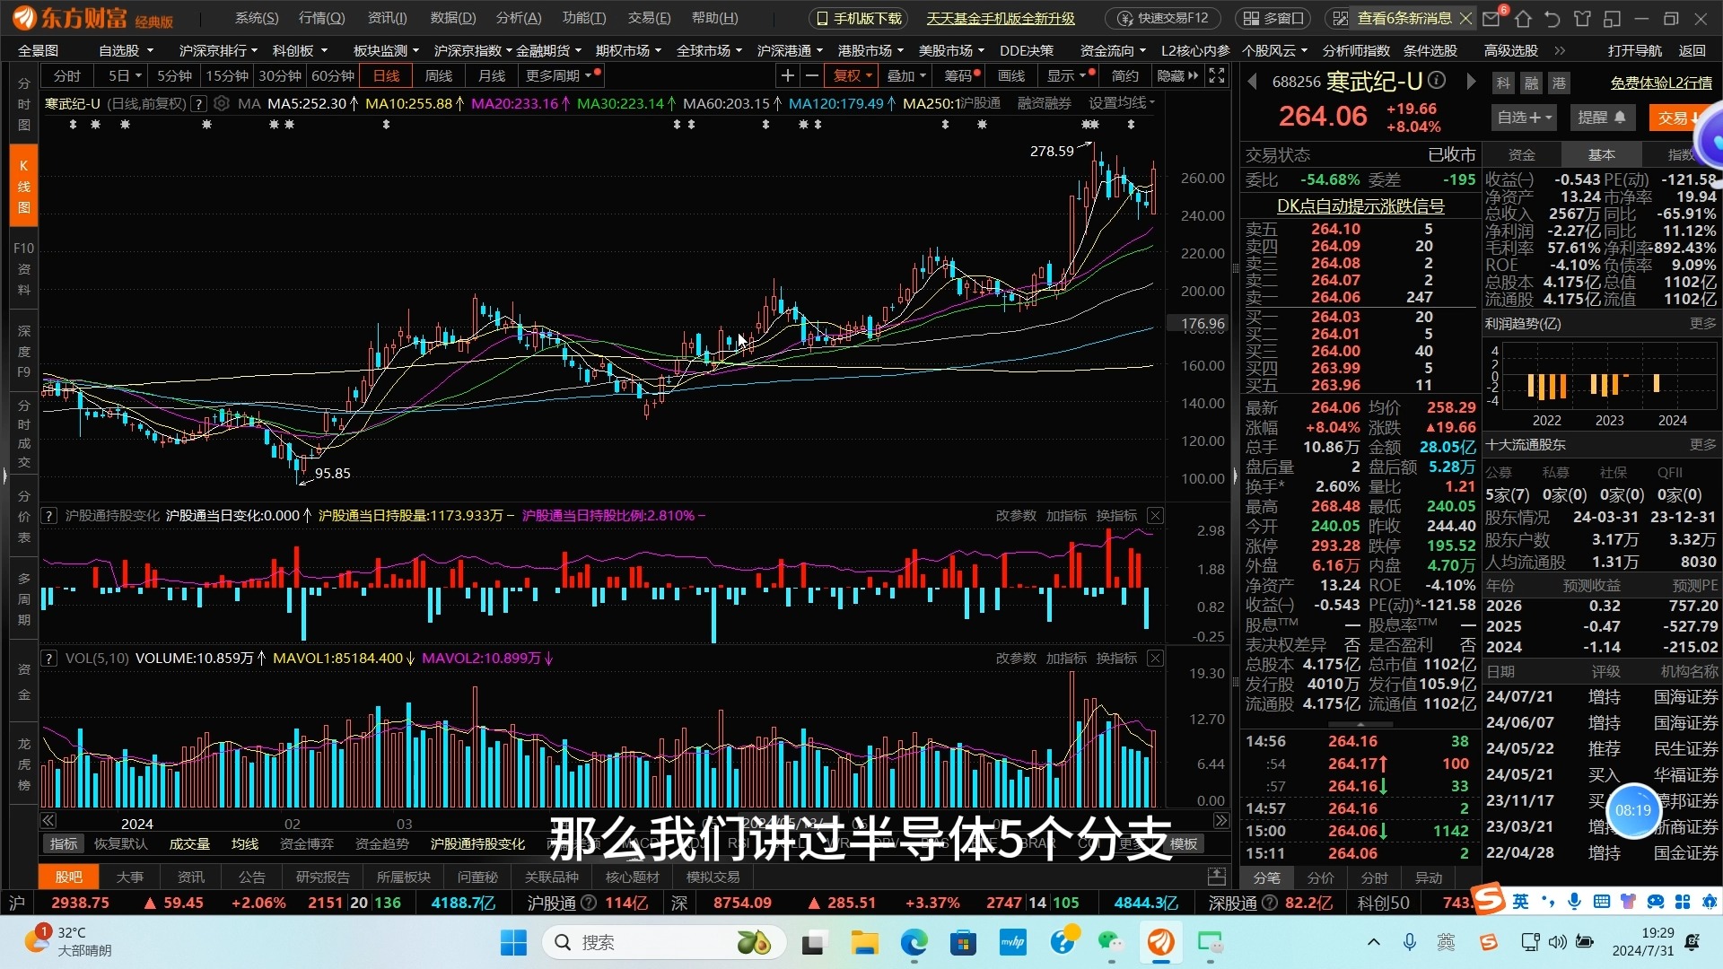The width and height of the screenshot is (1723, 969).
Task: Switch to 15分钟 chart period
Action: (x=227, y=76)
